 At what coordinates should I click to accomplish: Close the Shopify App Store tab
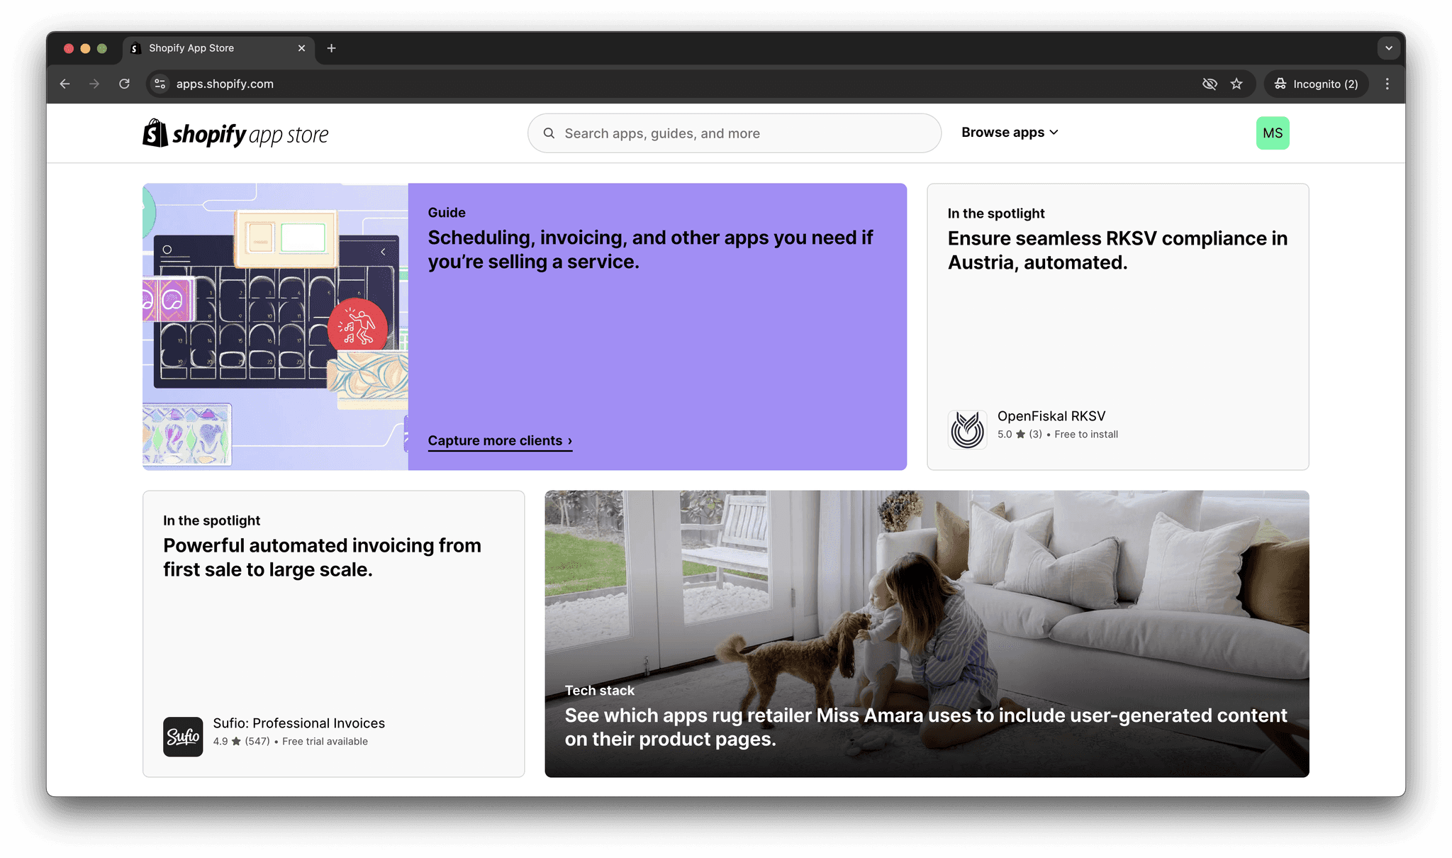point(301,48)
